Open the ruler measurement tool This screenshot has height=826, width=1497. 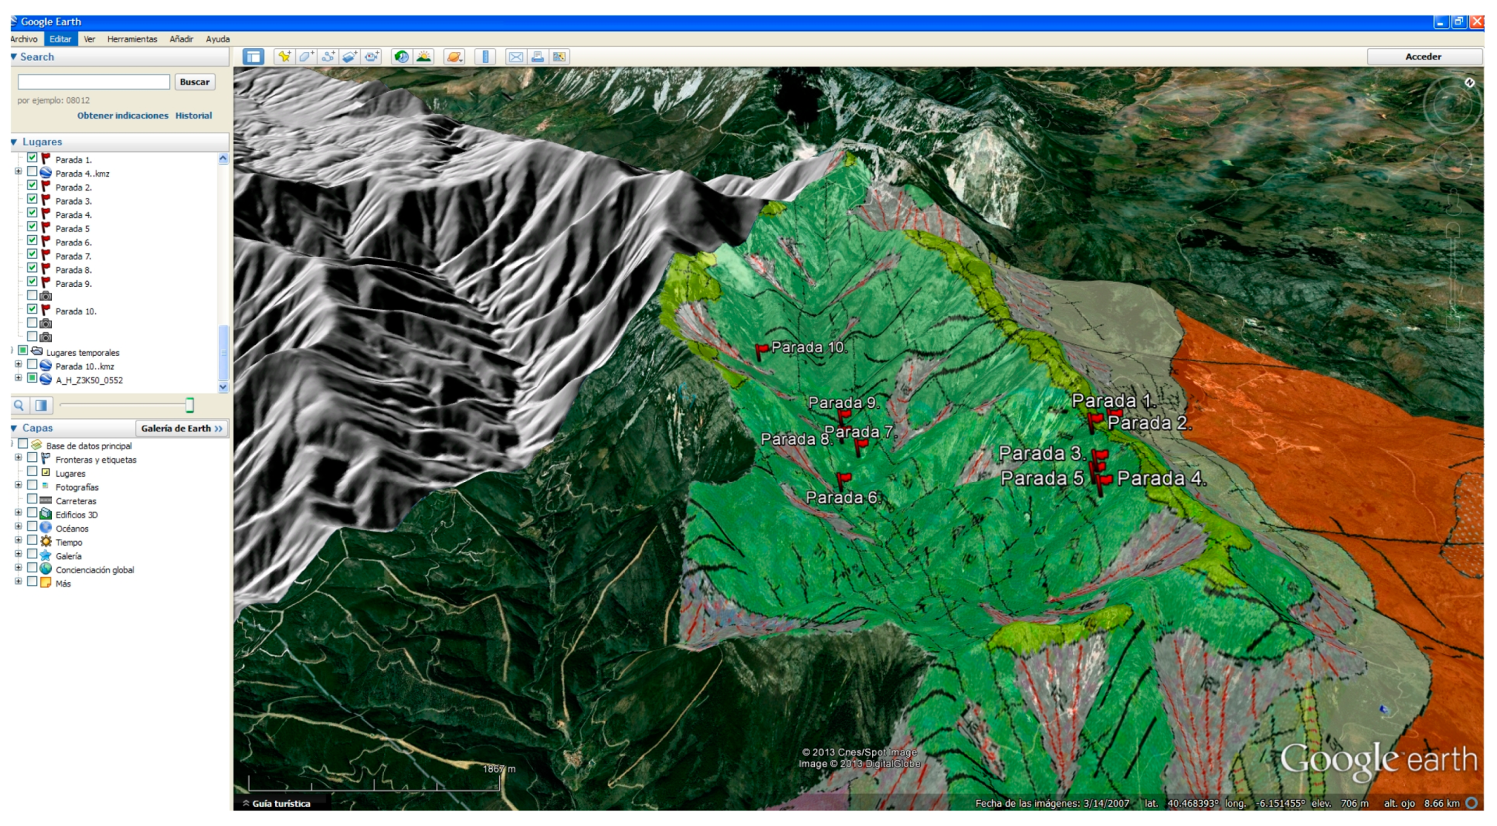coord(485,57)
